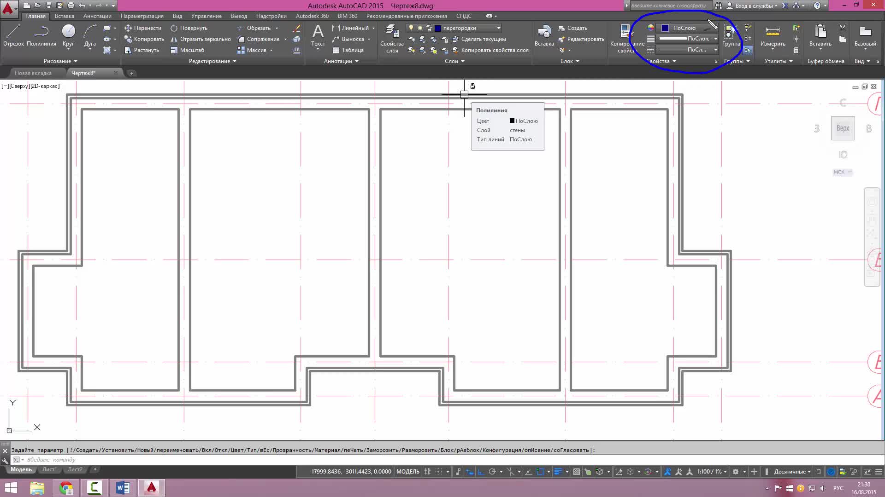The image size is (885, 497).
Task: Select the Круг (Circle) tool
Action: (68, 35)
